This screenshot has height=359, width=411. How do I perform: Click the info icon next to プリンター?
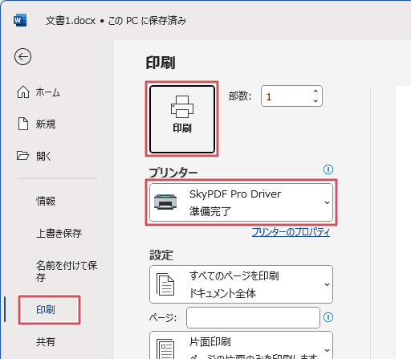pyautogui.click(x=328, y=169)
